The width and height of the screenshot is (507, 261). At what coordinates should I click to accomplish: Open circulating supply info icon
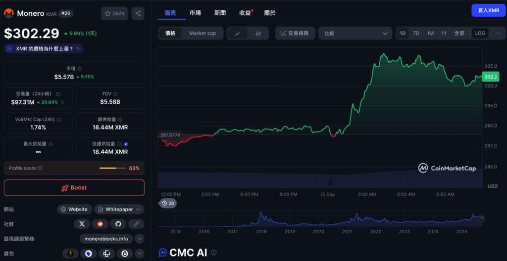pyautogui.click(x=119, y=144)
